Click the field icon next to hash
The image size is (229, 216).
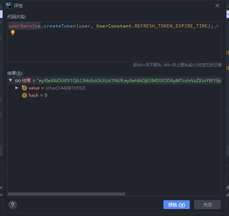pyautogui.click(x=25, y=95)
